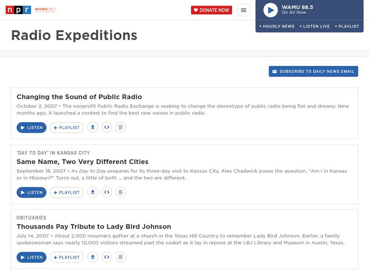The height and width of the screenshot is (271, 369).
Task: Download the Same Name, Two Very Different Cities audio
Action: pos(93,192)
